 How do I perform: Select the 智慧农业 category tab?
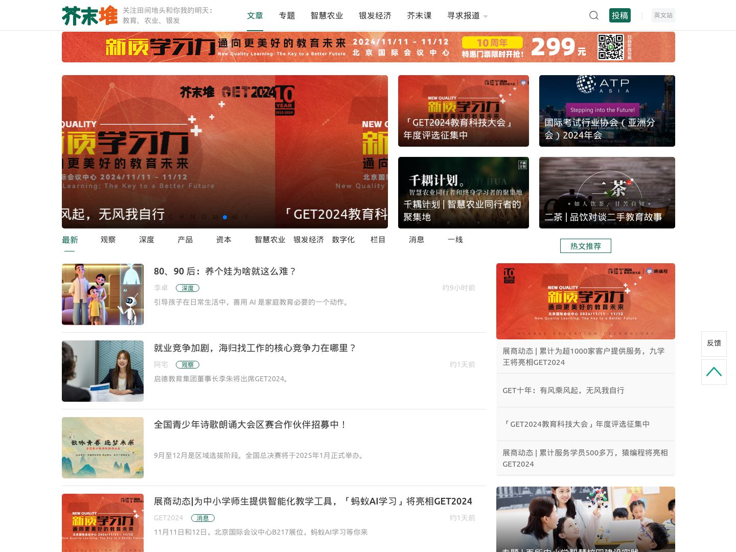270,240
